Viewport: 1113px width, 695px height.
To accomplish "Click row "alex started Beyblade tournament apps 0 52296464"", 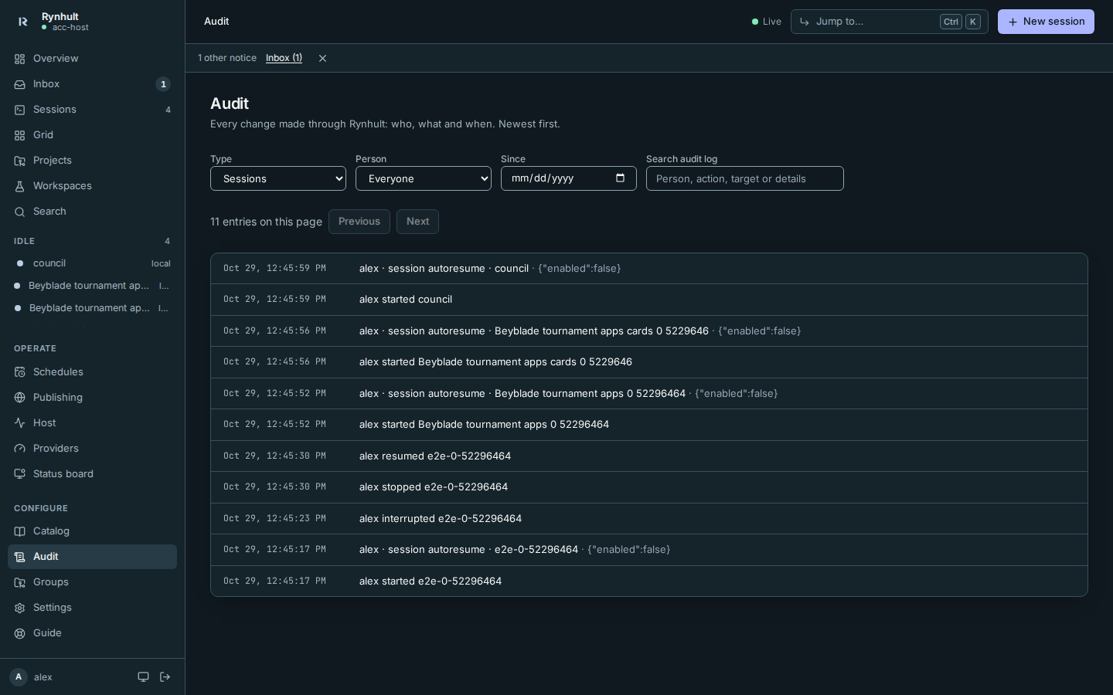I will pyautogui.click(x=649, y=425).
